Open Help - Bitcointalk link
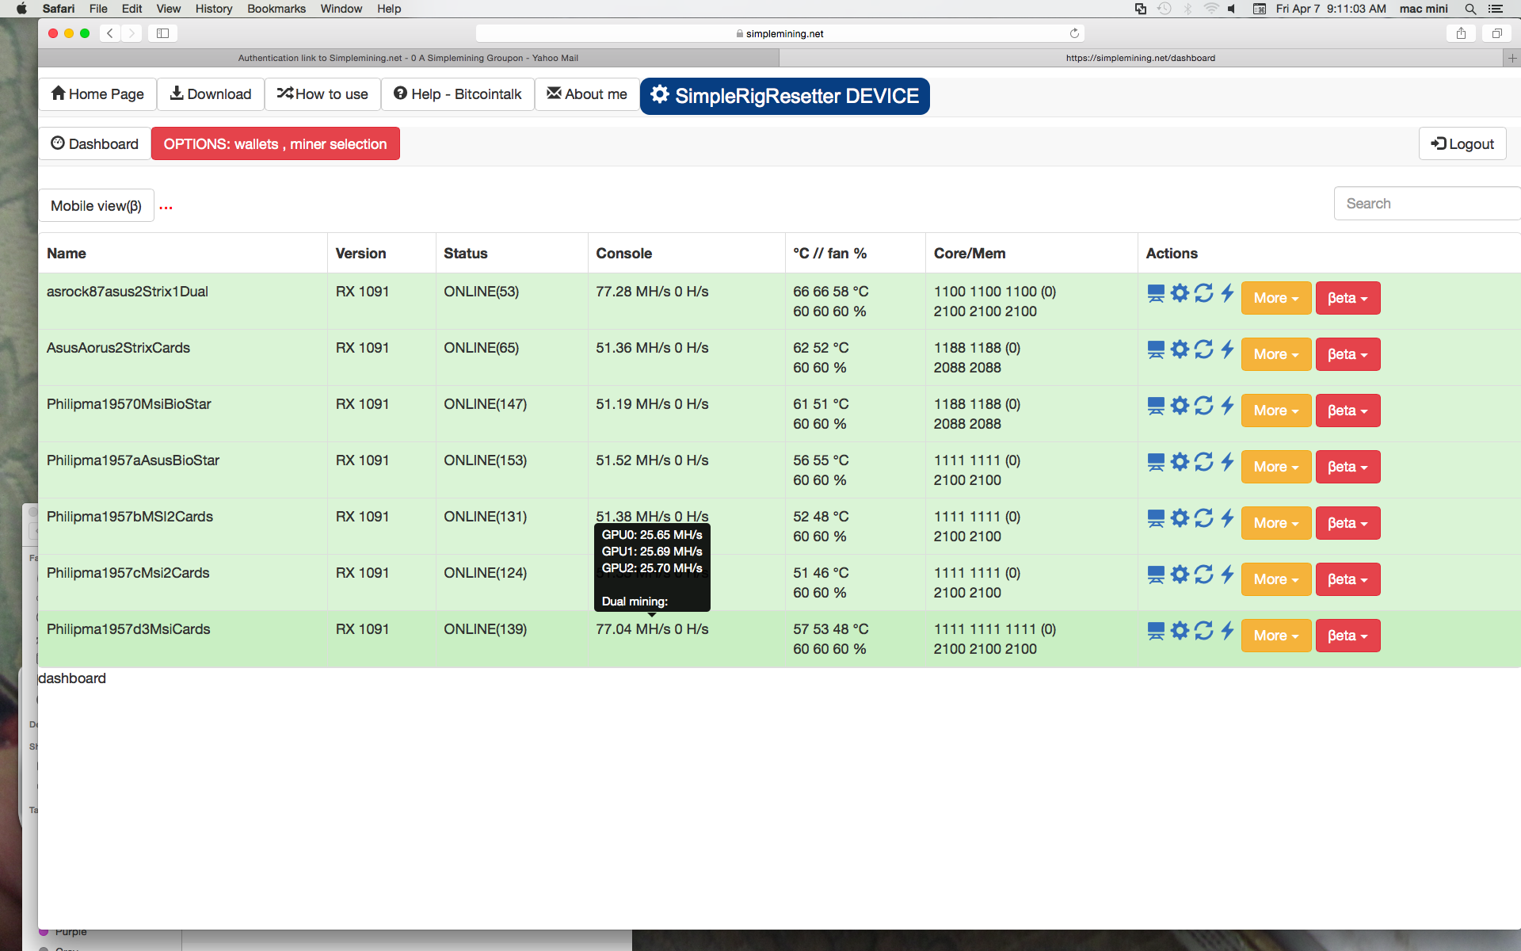The height and width of the screenshot is (951, 1521). pos(457,94)
